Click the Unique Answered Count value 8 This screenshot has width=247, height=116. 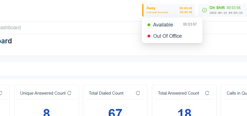pyautogui.click(x=47, y=112)
